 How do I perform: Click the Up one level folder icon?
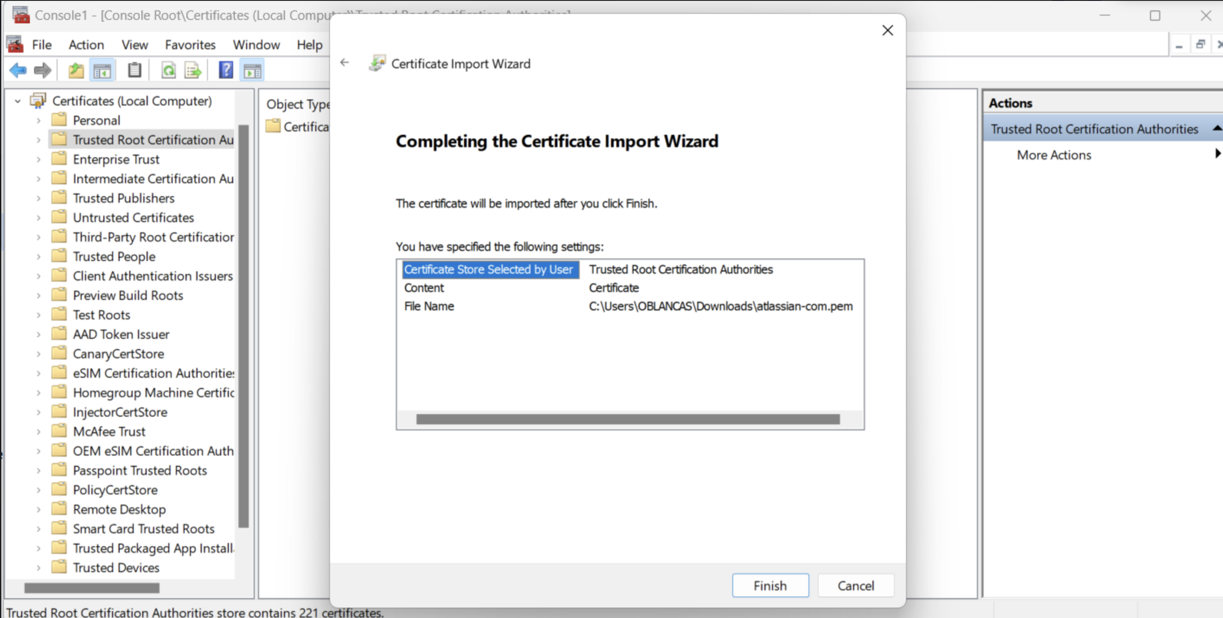point(76,71)
